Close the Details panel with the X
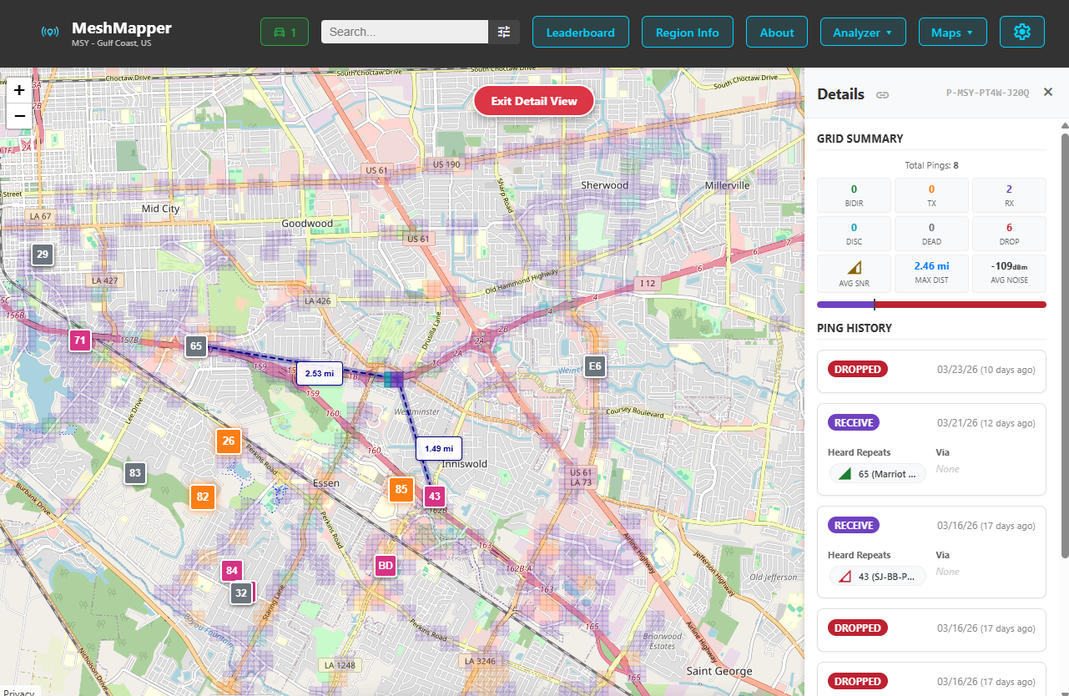Viewport: 1069px width, 696px height. coord(1048,92)
